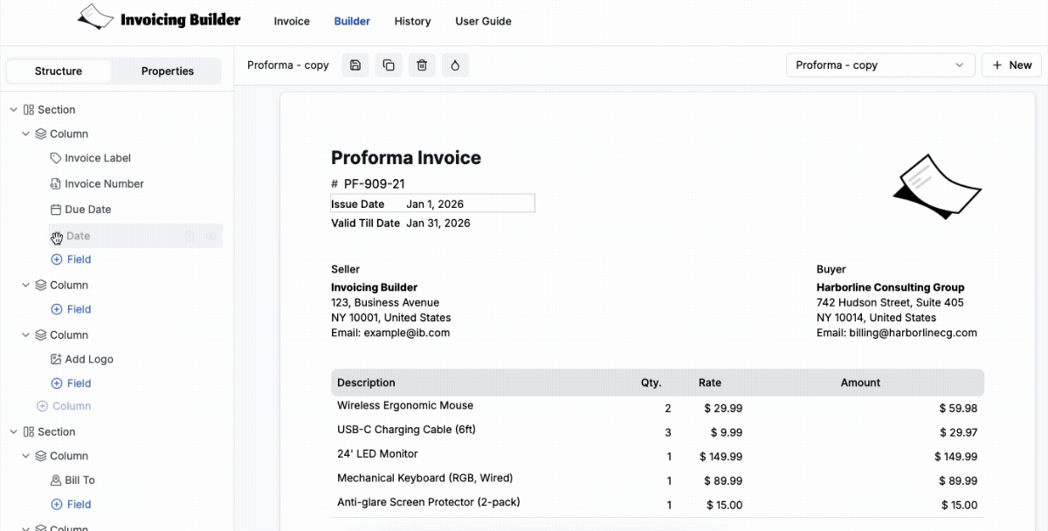Collapse the first Section node
Viewport: 1048px width, 531px height.
pos(14,110)
